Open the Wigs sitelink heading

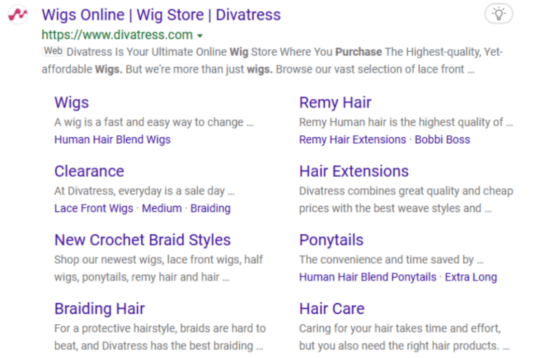coord(72,102)
